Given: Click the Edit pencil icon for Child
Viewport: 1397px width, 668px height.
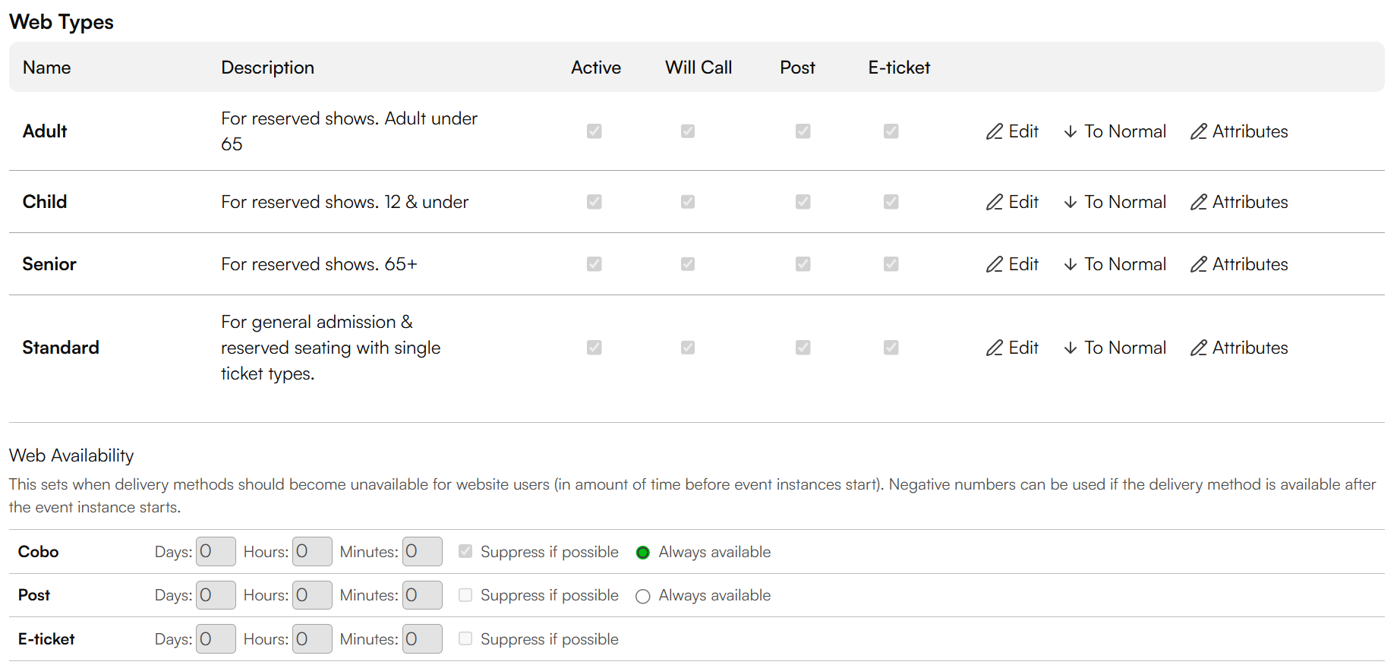Looking at the screenshot, I should [995, 202].
